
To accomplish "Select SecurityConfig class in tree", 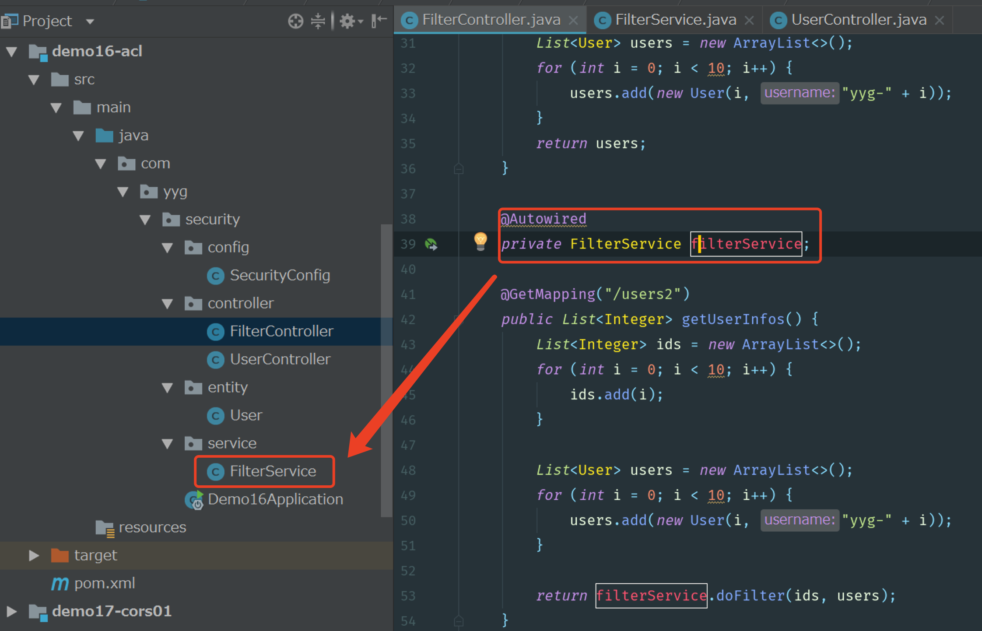I will (x=280, y=275).
